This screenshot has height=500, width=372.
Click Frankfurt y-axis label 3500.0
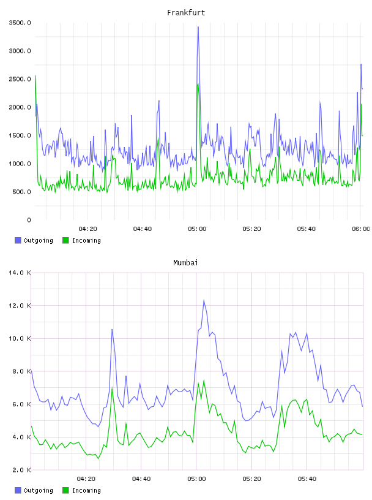[20, 23]
